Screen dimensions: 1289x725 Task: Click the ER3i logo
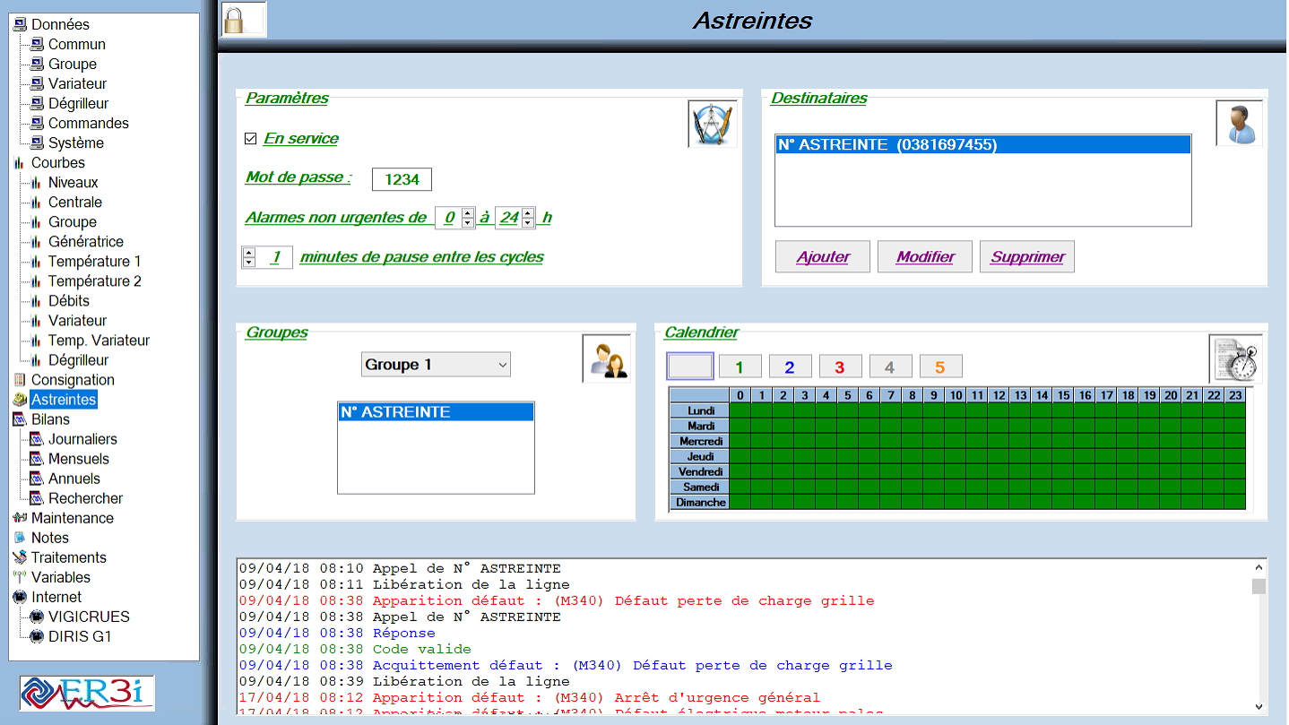click(87, 693)
